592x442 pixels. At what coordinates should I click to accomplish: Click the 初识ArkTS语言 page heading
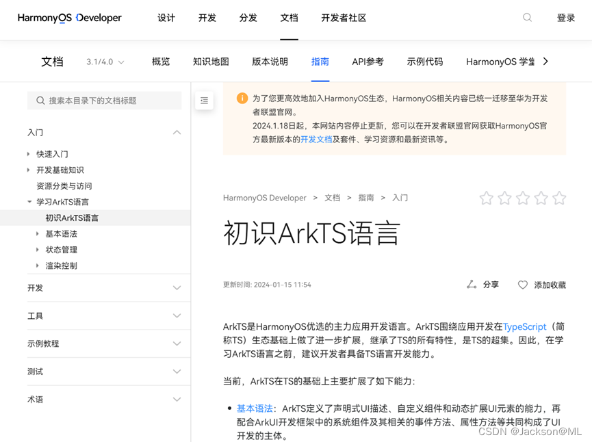[x=311, y=233]
